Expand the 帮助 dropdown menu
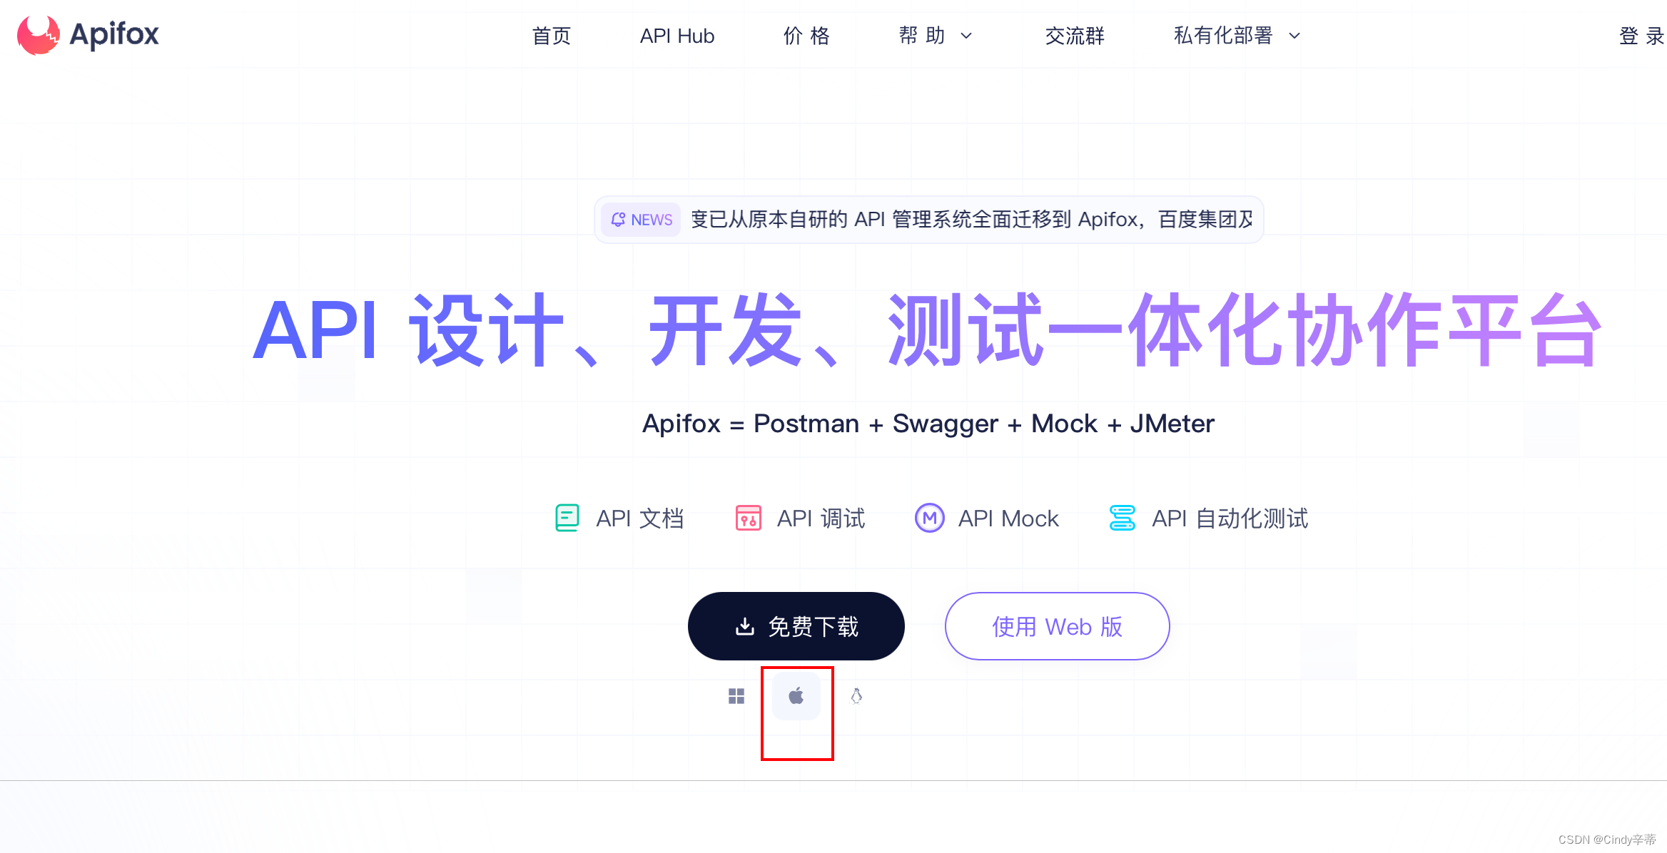This screenshot has width=1667, height=853. 936,36
